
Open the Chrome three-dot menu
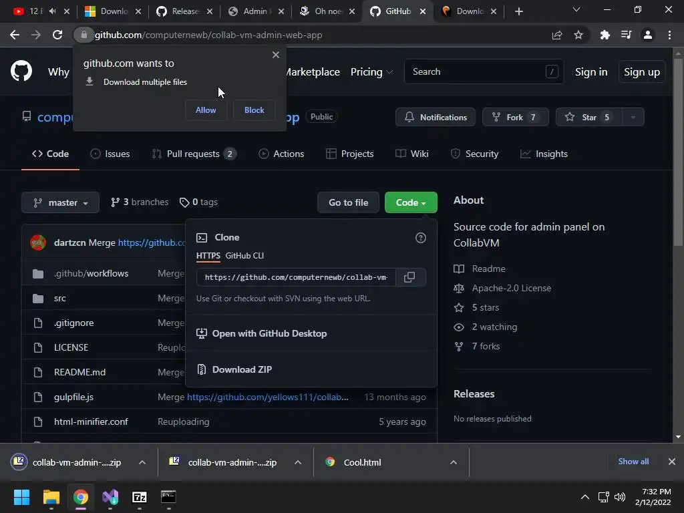(669, 35)
